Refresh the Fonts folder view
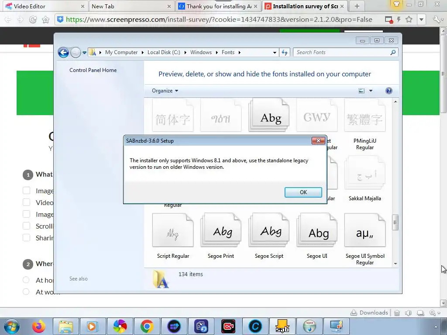 click(x=285, y=52)
